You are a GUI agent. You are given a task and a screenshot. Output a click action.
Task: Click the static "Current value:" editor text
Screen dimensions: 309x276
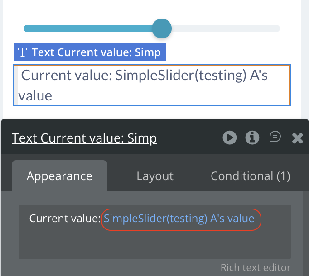point(65,219)
